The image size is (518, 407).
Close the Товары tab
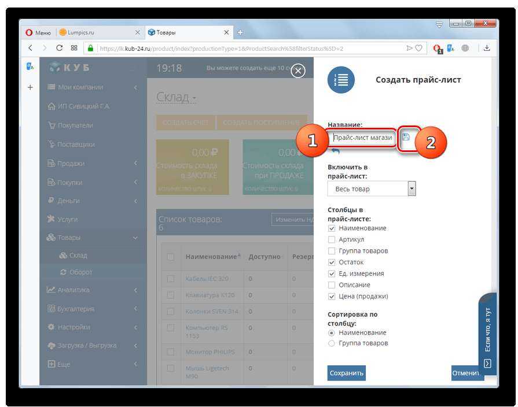(226, 32)
